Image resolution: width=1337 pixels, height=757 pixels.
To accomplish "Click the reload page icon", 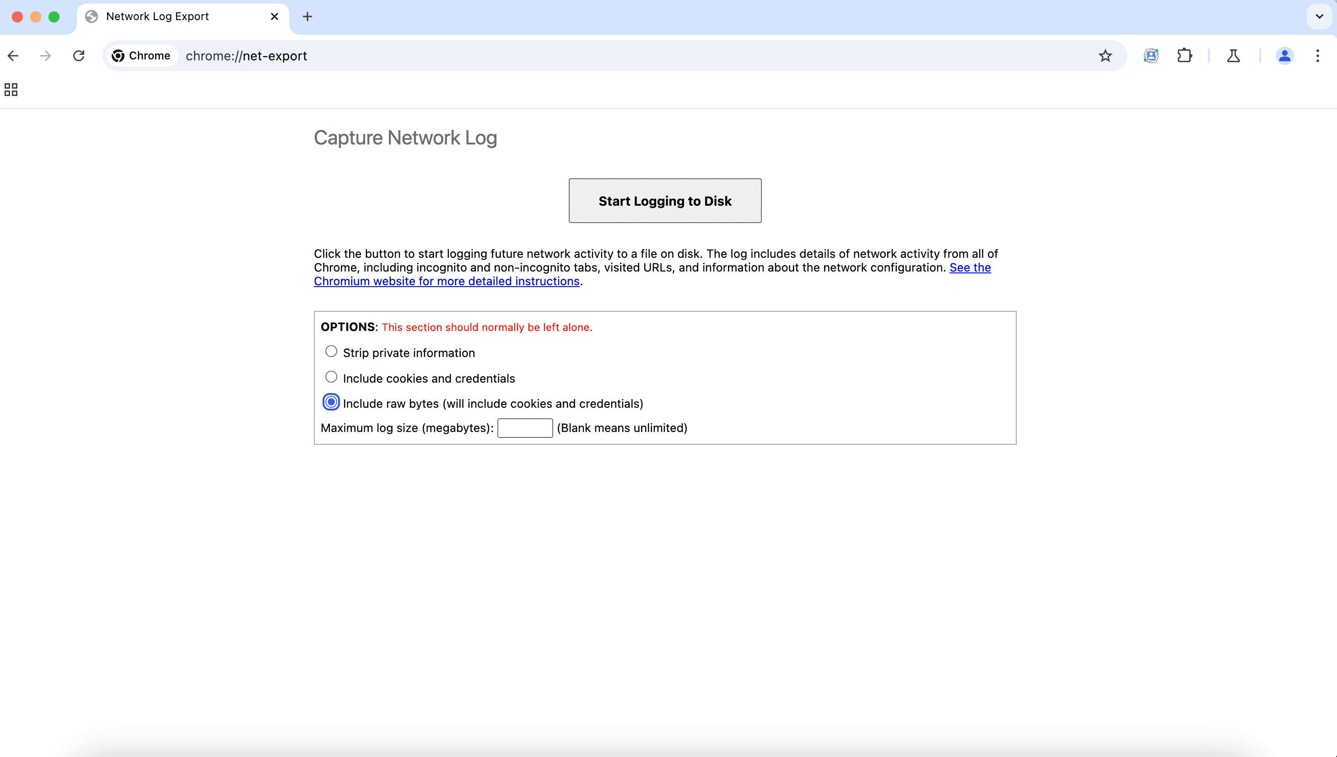I will click(78, 56).
